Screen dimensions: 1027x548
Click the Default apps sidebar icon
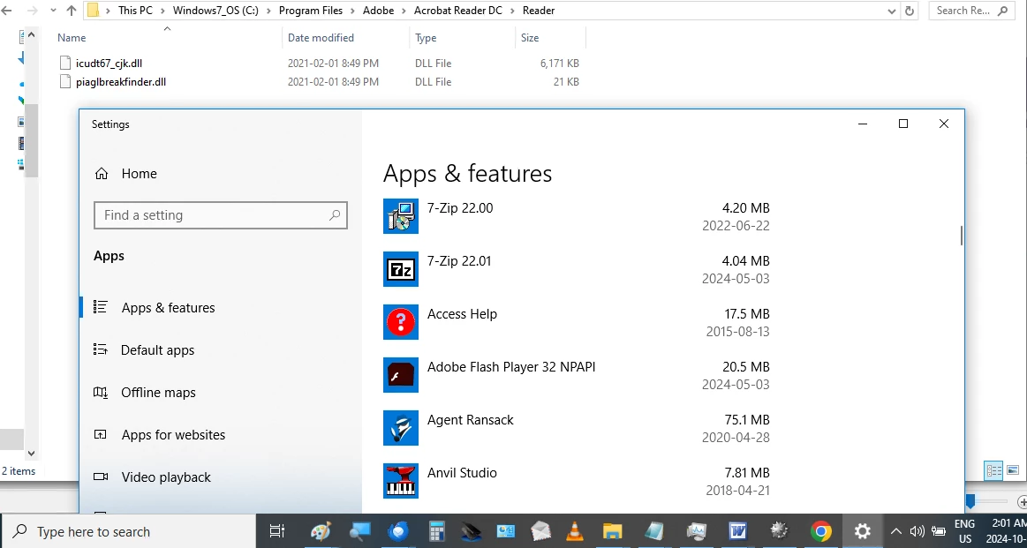pyautogui.click(x=100, y=349)
